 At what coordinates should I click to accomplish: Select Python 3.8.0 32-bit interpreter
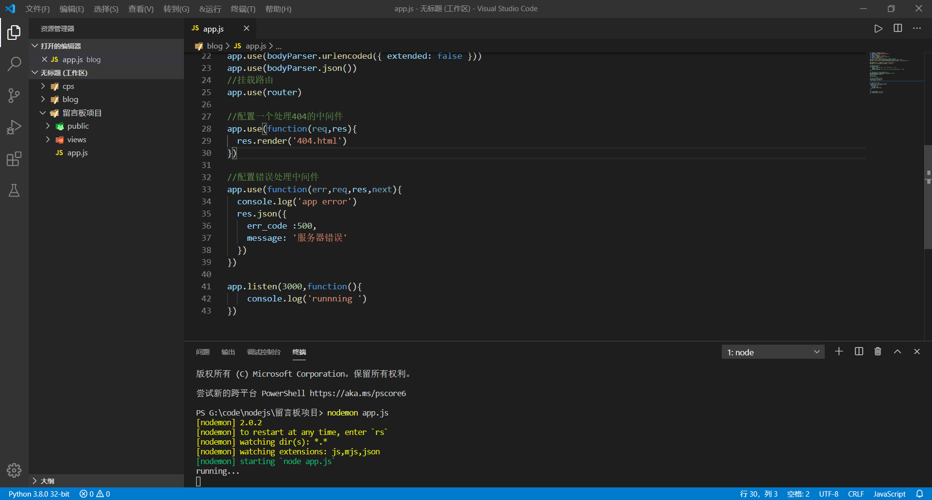click(x=39, y=494)
